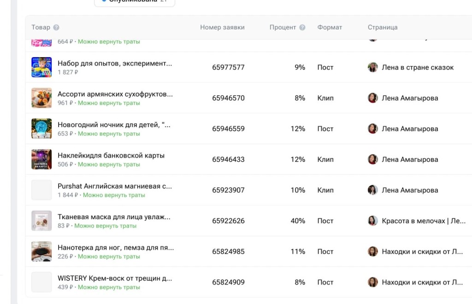472x304 pixels.
Task: Click the help icon next to Процент
Action: (302, 27)
